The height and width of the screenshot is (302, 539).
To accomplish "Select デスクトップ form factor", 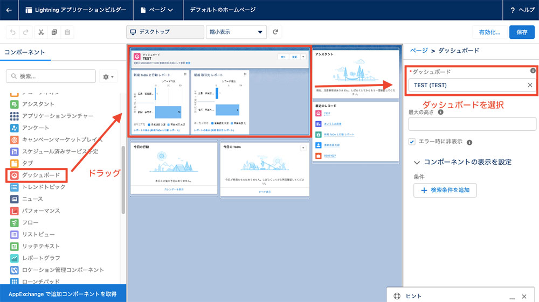I will pyautogui.click(x=165, y=32).
